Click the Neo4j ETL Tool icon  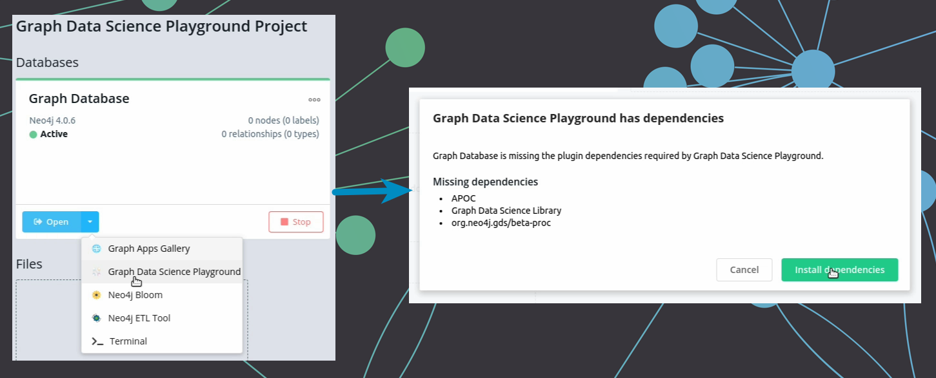pyautogui.click(x=96, y=318)
